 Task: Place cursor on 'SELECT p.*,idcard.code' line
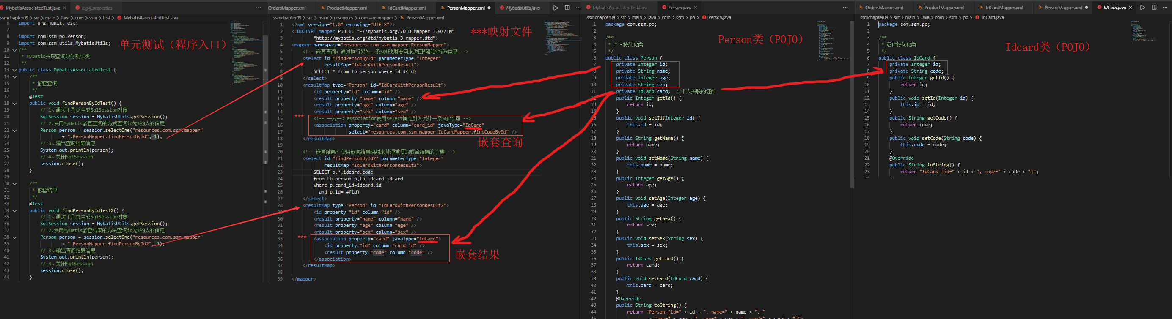pyautogui.click(x=343, y=172)
